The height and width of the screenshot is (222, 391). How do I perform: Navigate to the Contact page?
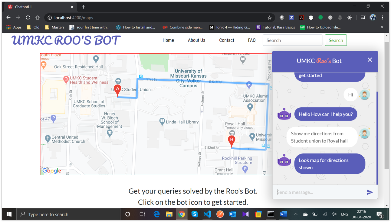(x=227, y=40)
